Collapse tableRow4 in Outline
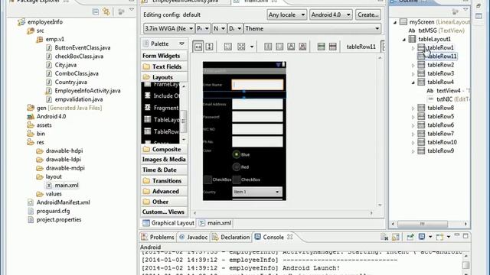Screen dimensions: 490x275 [x=413, y=82]
